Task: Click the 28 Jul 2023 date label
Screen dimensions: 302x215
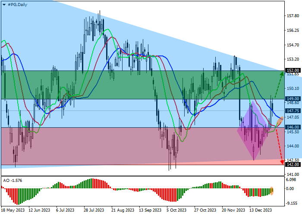Action: (x=94, y=210)
